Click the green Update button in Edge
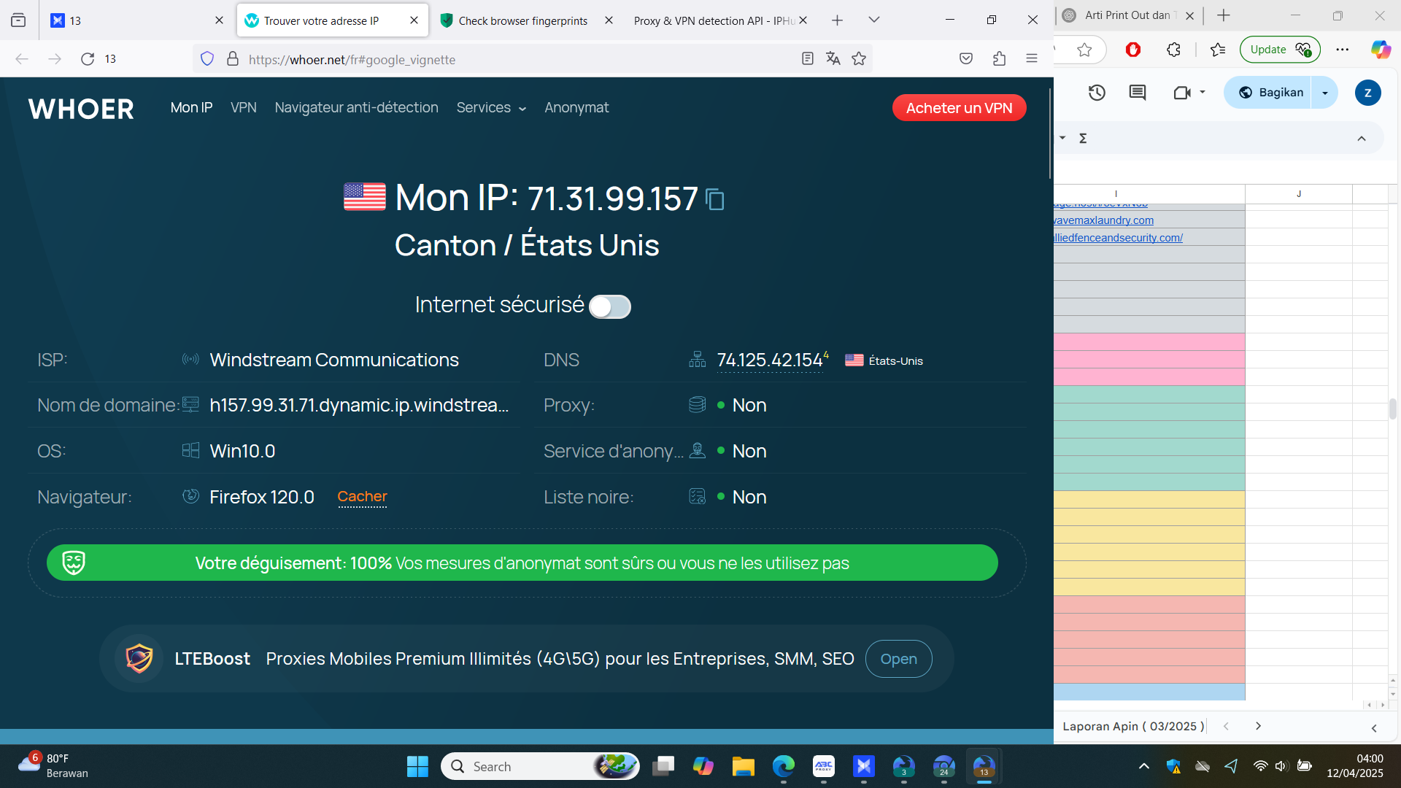The width and height of the screenshot is (1401, 788). [1280, 50]
